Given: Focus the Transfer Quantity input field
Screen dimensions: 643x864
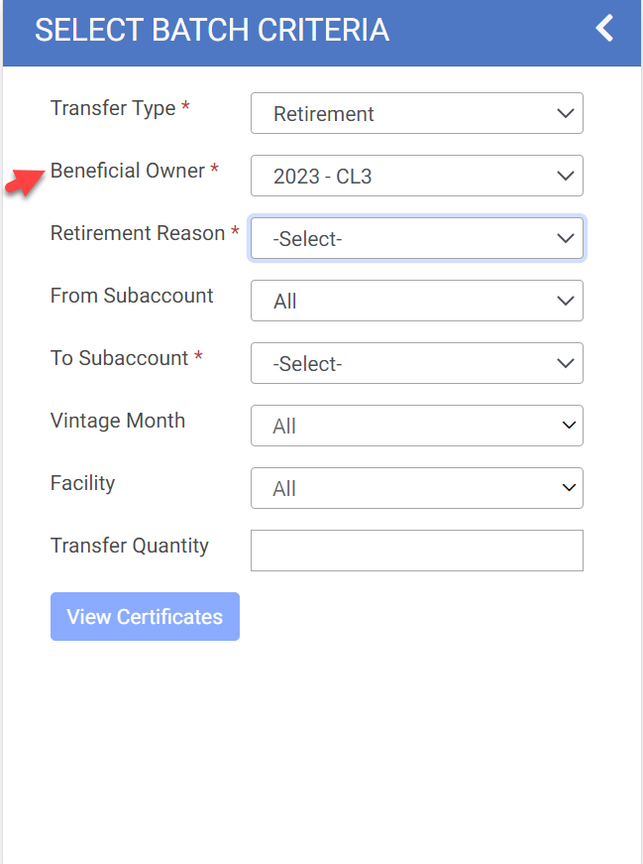Looking at the screenshot, I should coord(416,551).
